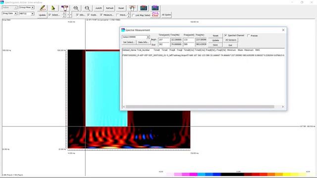317x178 pixels.
Task: Open the second grid panel icon with purple bar
Action: click(155, 8)
